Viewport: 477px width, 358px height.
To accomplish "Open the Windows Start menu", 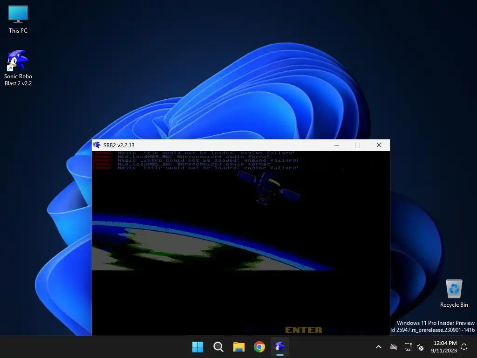I will (x=198, y=347).
